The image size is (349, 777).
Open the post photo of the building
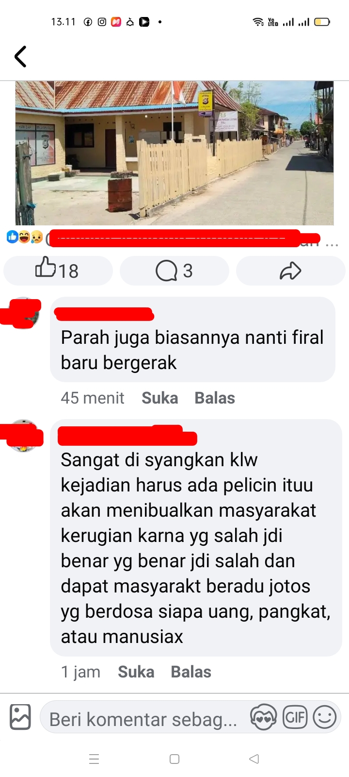(x=174, y=153)
